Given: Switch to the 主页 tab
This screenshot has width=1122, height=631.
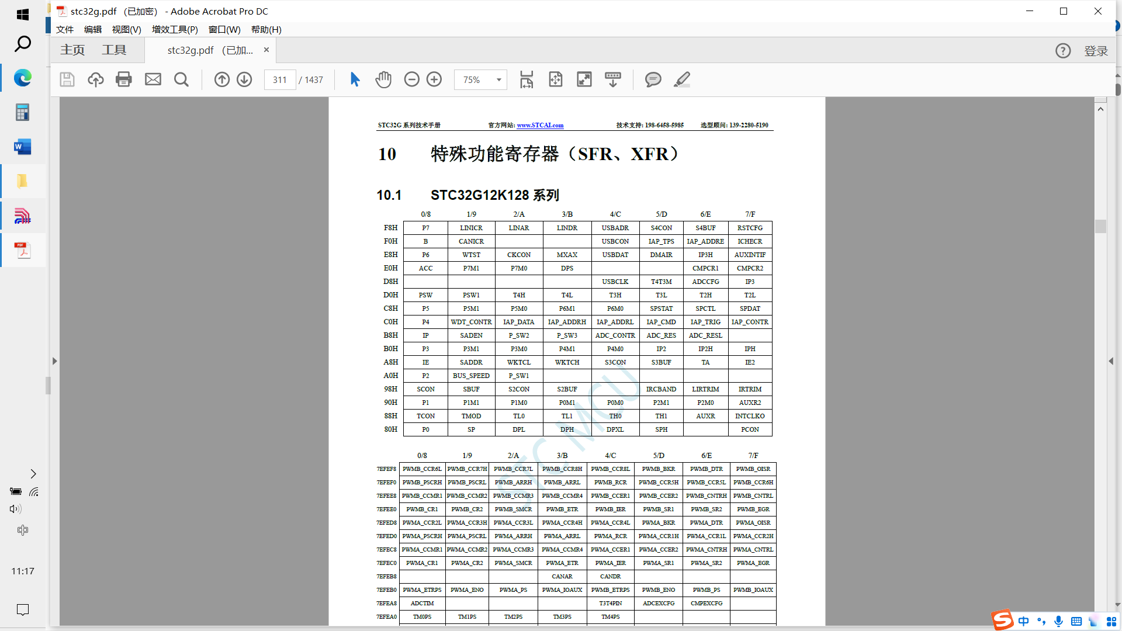Looking at the screenshot, I should pos(72,50).
